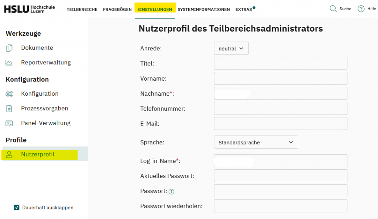Viewport: 378px width, 219px height.
Task: Click the Werkzeuge section heading
Action: pos(23,33)
